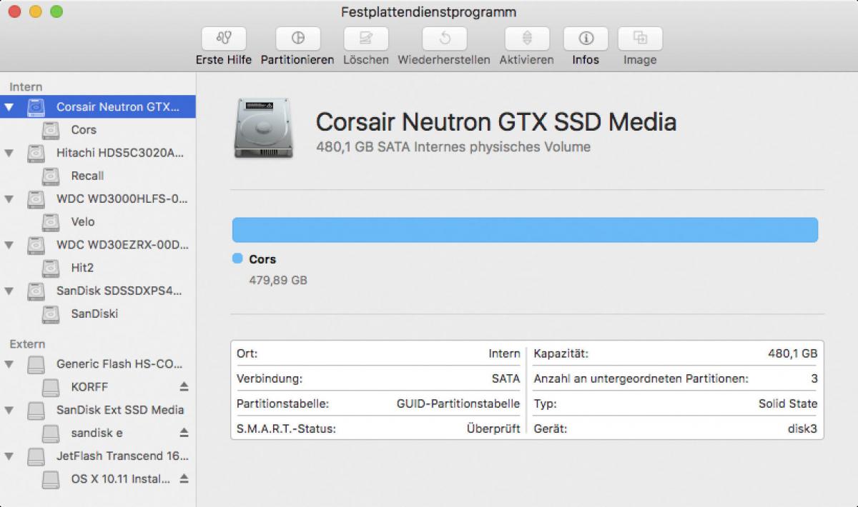Viewport: 858px width, 507px height.
Task: Click the Corsair Neutron GTX SSD Media heading
Action: tap(496, 122)
